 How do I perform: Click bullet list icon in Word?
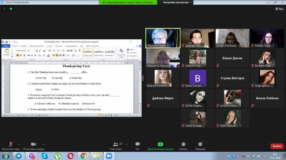tap(54, 51)
